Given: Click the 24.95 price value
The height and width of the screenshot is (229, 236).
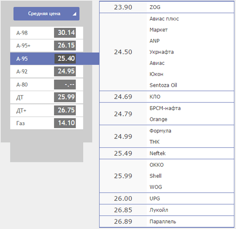Looking at the screenshot, I should tap(65, 71).
